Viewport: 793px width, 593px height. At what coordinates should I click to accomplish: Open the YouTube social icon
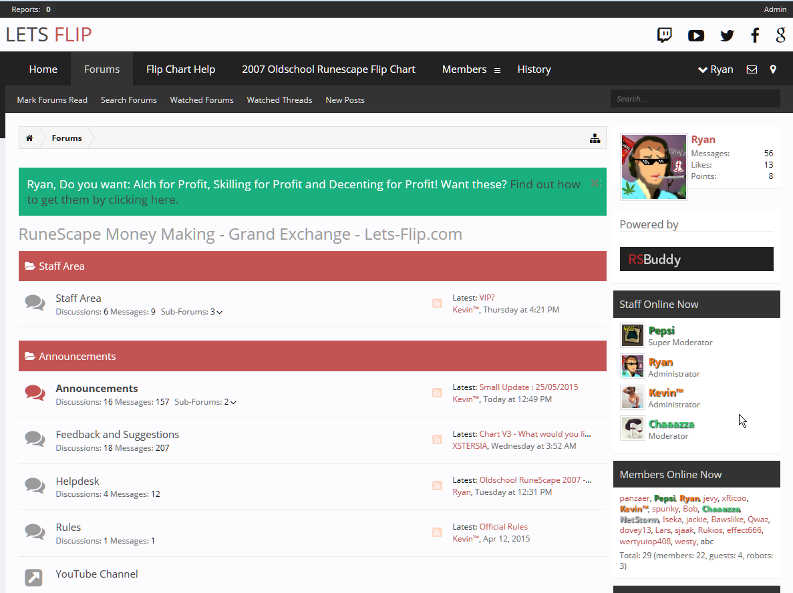pos(696,35)
